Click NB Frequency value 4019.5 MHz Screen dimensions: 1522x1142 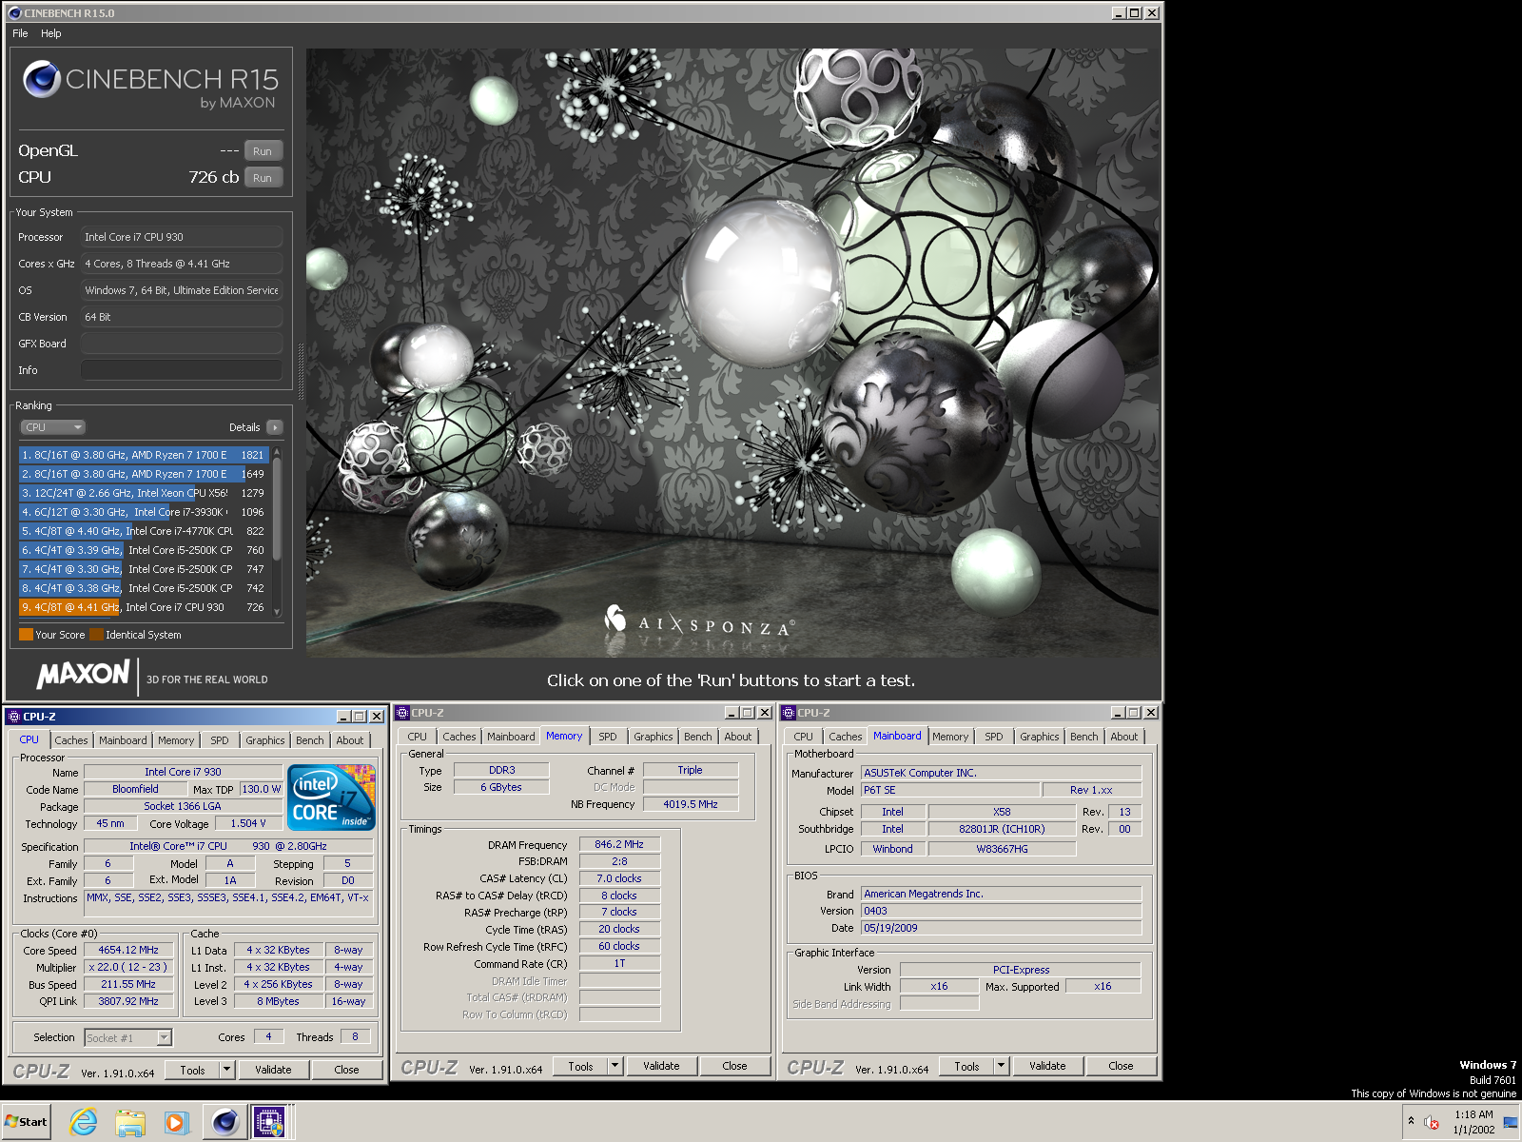[691, 804]
